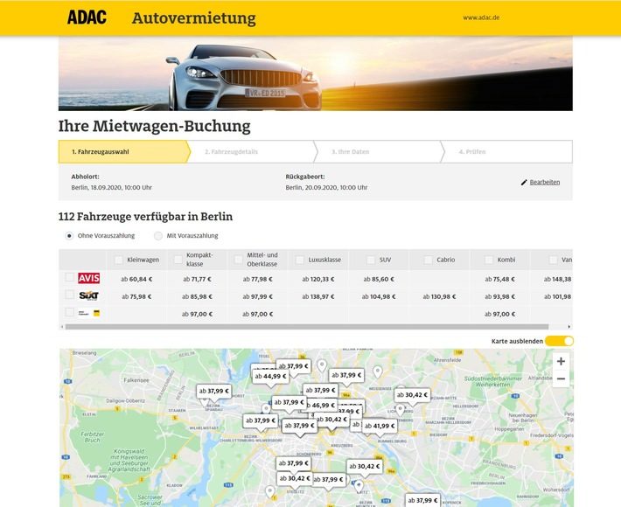Click the yellow provider logo in third row
Screen dimensions: 621x507
click(88, 313)
